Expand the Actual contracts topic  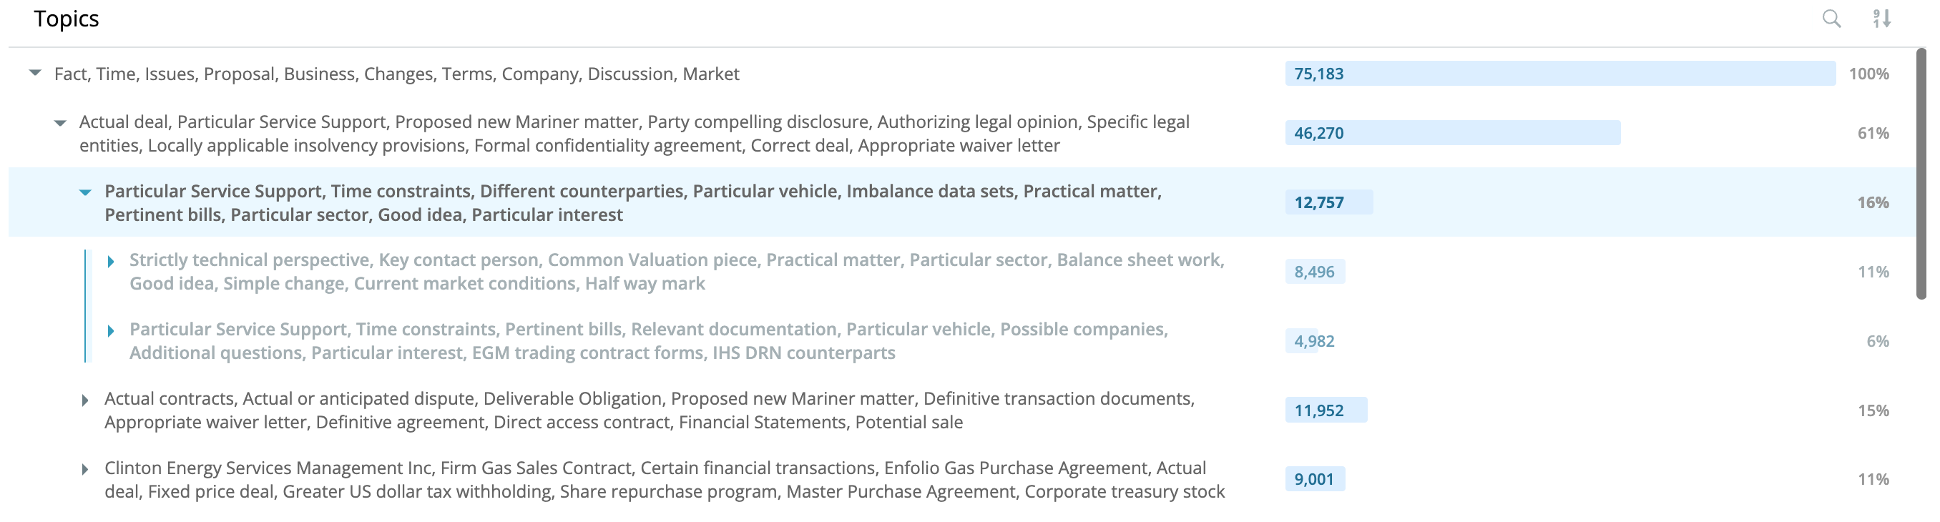(x=85, y=400)
